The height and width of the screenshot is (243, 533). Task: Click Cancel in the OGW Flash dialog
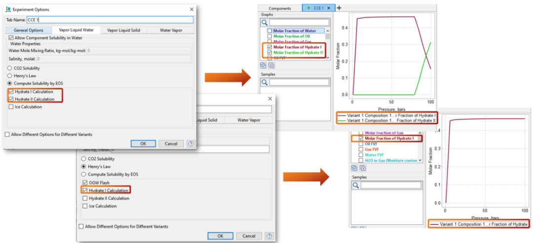pyautogui.click(x=249, y=236)
